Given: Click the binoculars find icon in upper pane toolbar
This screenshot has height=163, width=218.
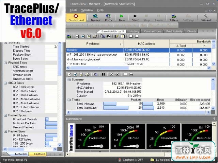Looking at the screenshot, I should click(x=109, y=36).
